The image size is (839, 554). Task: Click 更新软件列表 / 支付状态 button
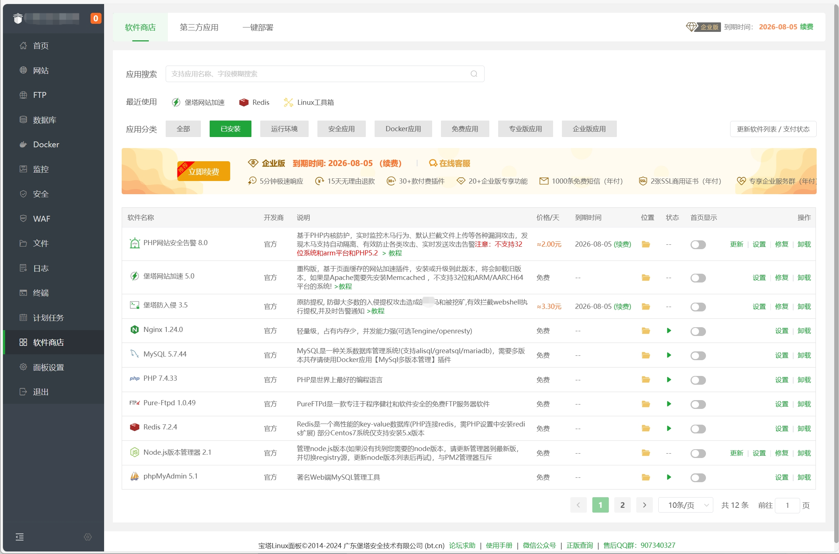click(773, 129)
